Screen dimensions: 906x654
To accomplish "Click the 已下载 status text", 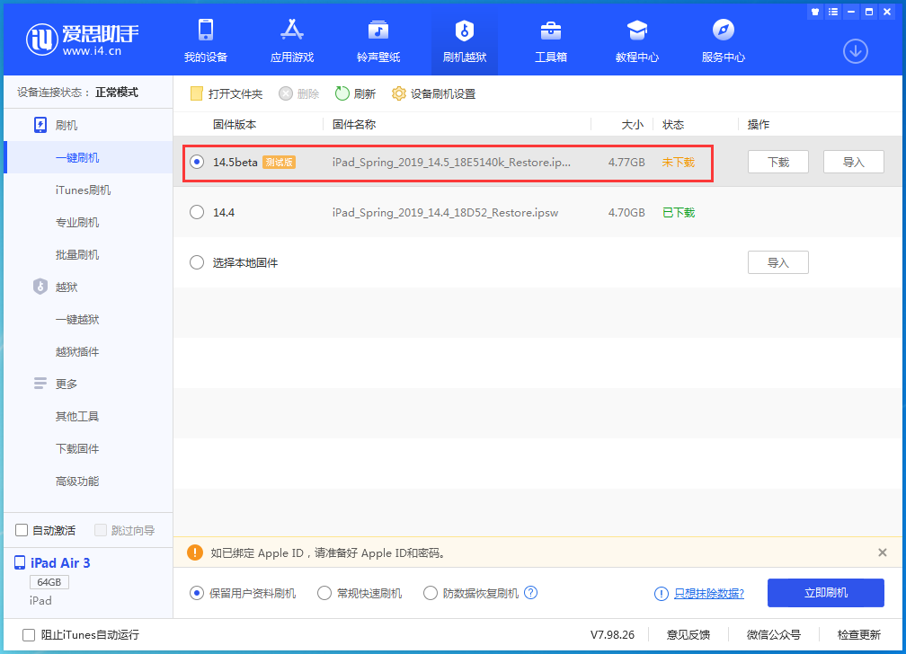I will tap(679, 213).
